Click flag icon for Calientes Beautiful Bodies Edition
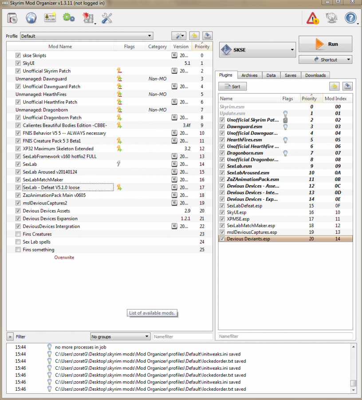The width and height of the screenshot is (362, 400). (x=119, y=125)
